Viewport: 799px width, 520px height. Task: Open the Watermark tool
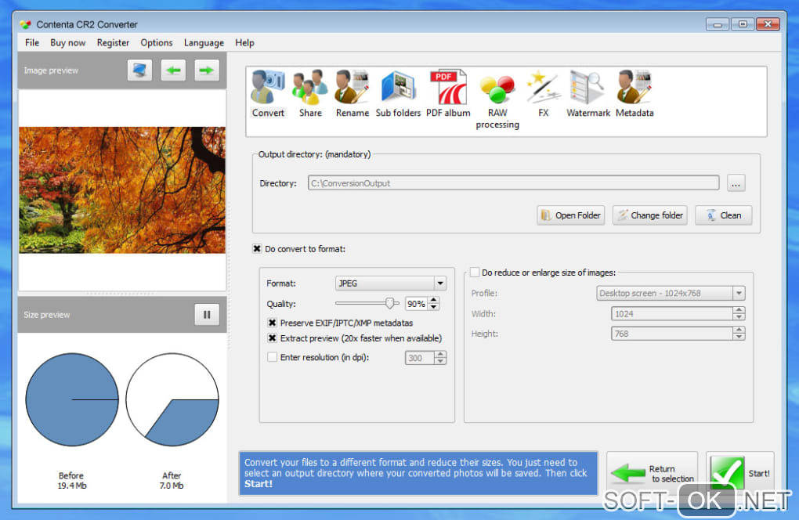pyautogui.click(x=588, y=93)
